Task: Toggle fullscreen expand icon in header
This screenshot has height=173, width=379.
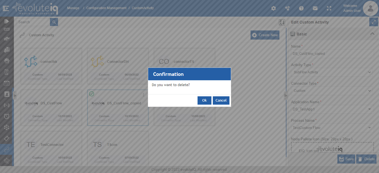Action: (329, 8)
